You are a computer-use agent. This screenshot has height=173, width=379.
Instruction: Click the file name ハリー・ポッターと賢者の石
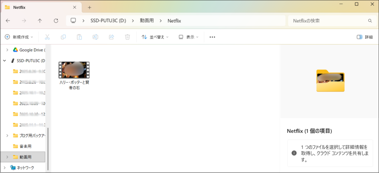74,85
